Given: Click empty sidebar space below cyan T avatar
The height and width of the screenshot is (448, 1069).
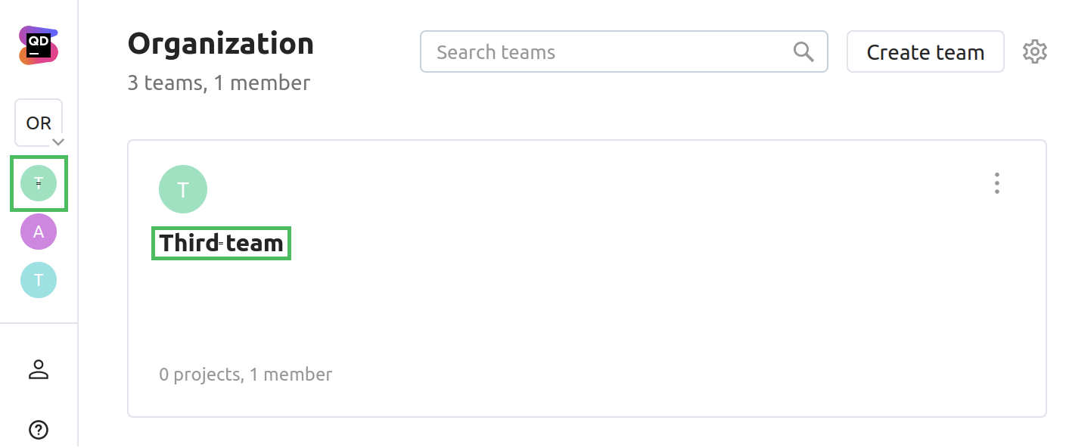Looking at the screenshot, I should click(x=39, y=310).
